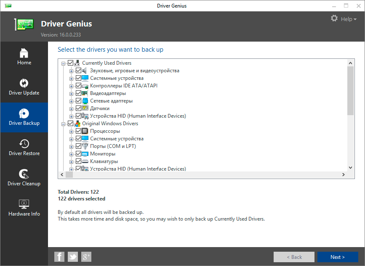Expand Системные устройства node under Original Windows Drivers
Viewport: 365px width, 266px height.
(x=71, y=139)
